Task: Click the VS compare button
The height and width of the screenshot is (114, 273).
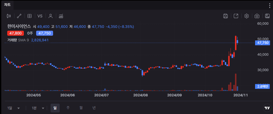Action: [x=40, y=16]
